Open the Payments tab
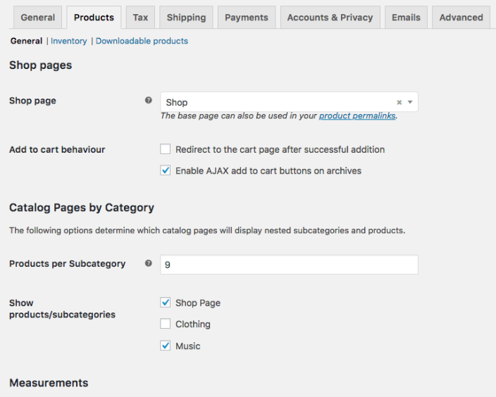 tap(246, 18)
